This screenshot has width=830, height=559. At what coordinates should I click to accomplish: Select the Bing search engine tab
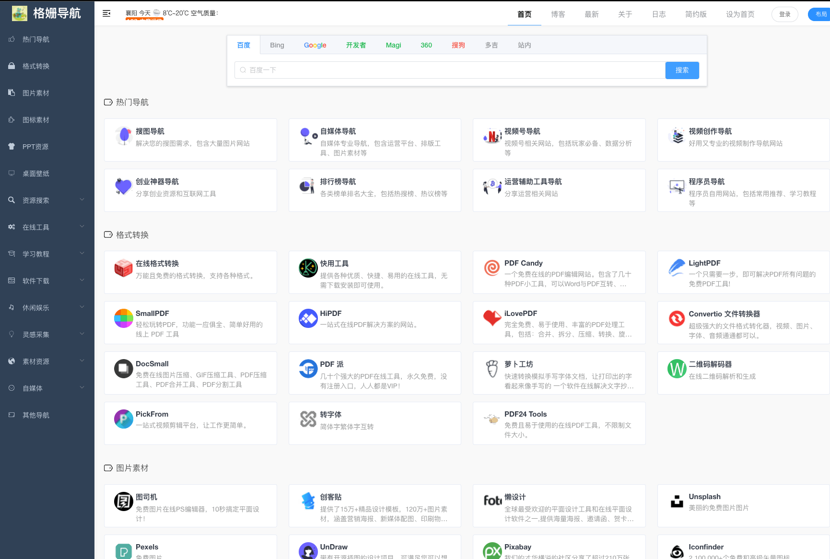[277, 45]
